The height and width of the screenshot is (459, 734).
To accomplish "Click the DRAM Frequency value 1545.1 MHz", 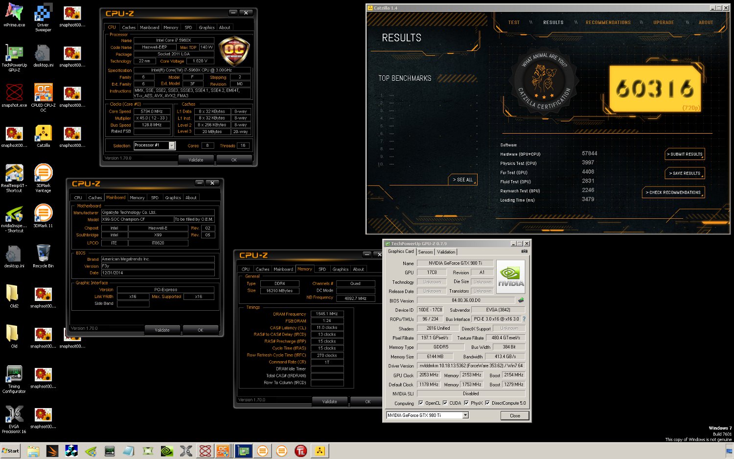I will [x=327, y=314].
